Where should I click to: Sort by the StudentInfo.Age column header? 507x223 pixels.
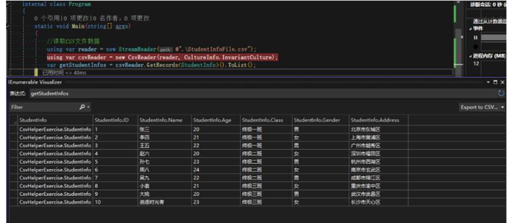click(216, 120)
